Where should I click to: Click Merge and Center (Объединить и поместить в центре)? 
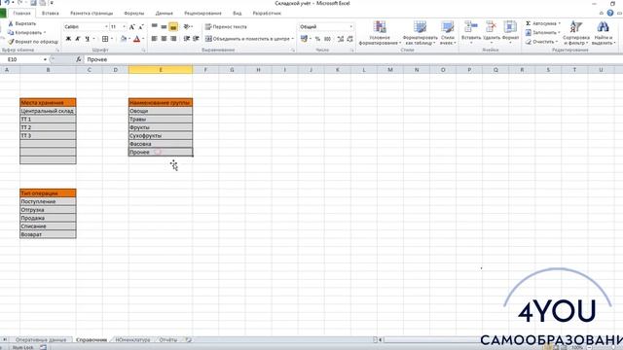click(248, 39)
